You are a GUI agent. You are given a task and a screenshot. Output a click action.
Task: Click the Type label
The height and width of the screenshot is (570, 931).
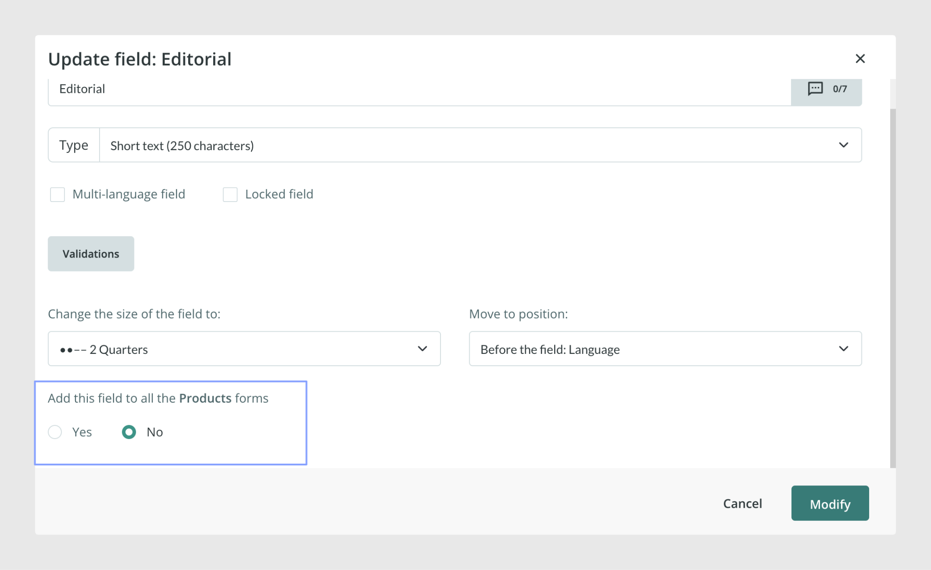[x=74, y=145]
